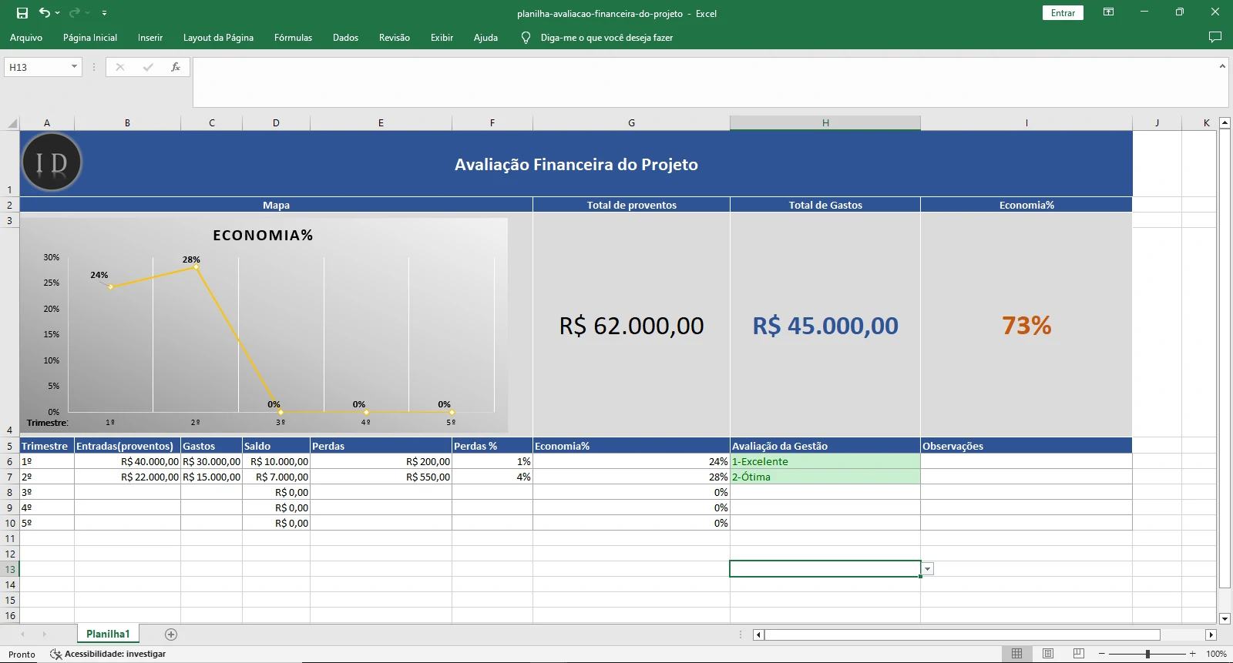Select cell with R$ 45.000,00 total
1233x663 pixels.
click(825, 325)
